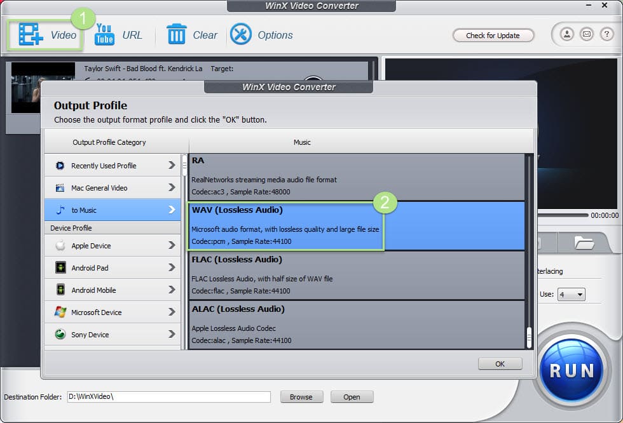
Task: Expand Android Mobile arrow
Action: pyautogui.click(x=172, y=290)
